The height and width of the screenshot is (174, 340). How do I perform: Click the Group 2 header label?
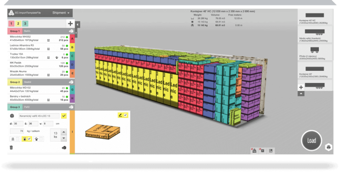tap(15, 82)
